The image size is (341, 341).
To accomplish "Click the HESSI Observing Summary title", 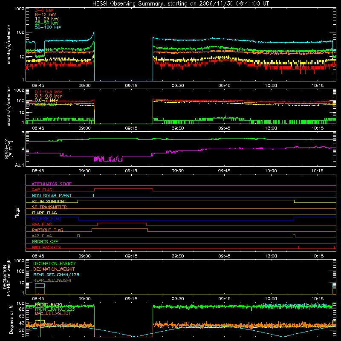I will [x=180, y=3].
